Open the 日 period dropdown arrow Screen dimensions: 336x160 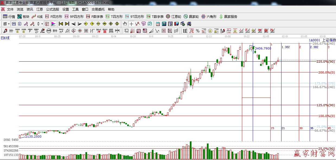pos(9,24)
